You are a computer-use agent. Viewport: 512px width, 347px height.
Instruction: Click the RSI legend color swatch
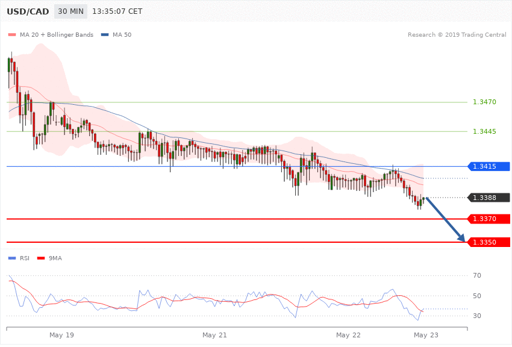pyautogui.click(x=12, y=258)
